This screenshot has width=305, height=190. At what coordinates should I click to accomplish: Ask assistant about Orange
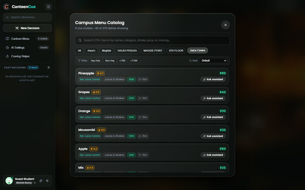[x=213, y=117]
